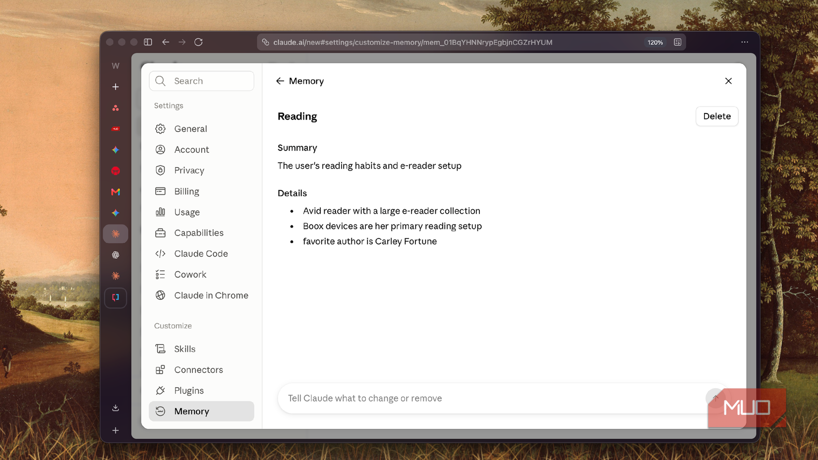Click 'Avid reader with a large e-reader collection'
Viewport: 818px width, 460px height.
(392, 211)
